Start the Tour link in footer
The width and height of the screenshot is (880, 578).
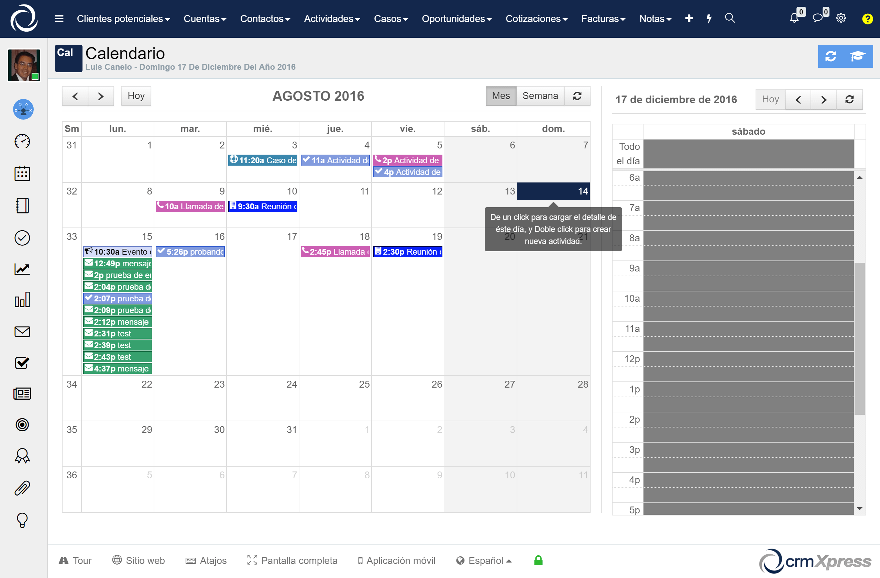click(75, 560)
